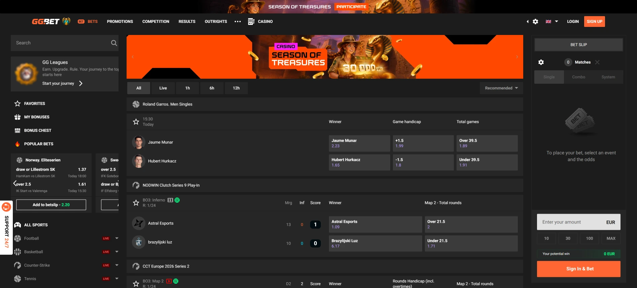The width and height of the screenshot is (637, 288).
Task: Select the System bet type tab
Action: click(608, 77)
